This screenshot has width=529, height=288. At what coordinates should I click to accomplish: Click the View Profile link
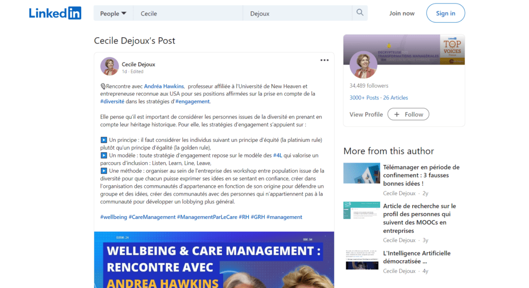(366, 115)
